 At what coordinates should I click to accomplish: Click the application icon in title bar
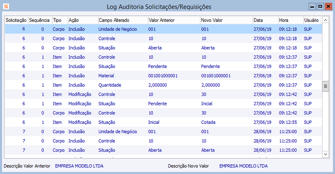pos(6,7)
